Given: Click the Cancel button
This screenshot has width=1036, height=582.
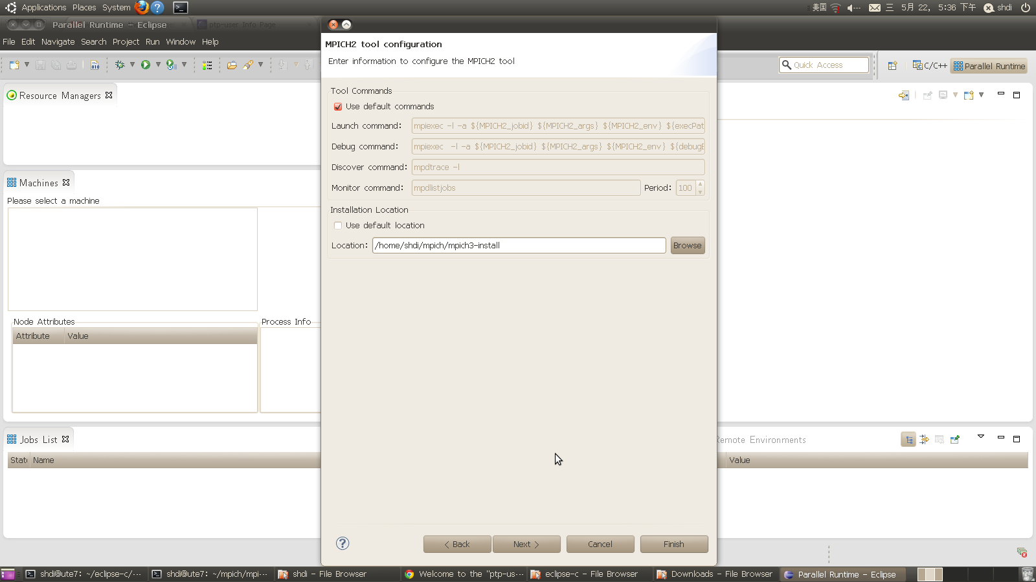Looking at the screenshot, I should [600, 544].
